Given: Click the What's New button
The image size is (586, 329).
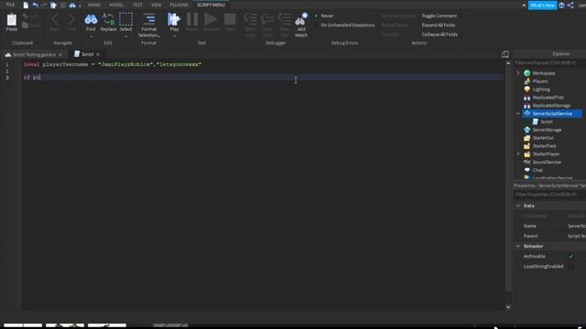Looking at the screenshot, I should tap(542, 5).
